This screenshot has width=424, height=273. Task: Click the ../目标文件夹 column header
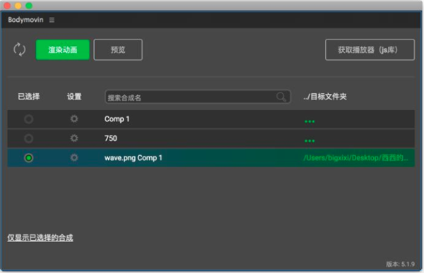coord(325,97)
